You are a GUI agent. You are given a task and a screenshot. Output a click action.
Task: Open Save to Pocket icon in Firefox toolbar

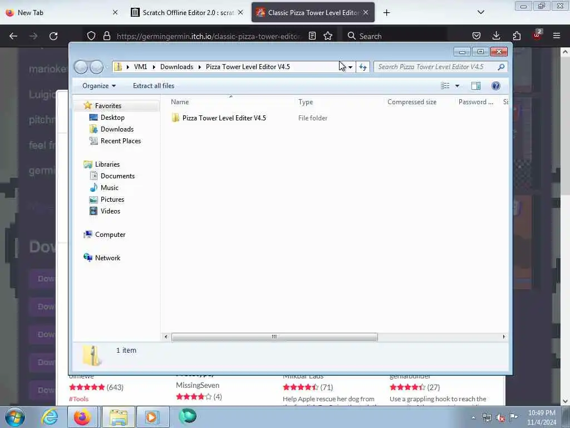pyautogui.click(x=476, y=36)
